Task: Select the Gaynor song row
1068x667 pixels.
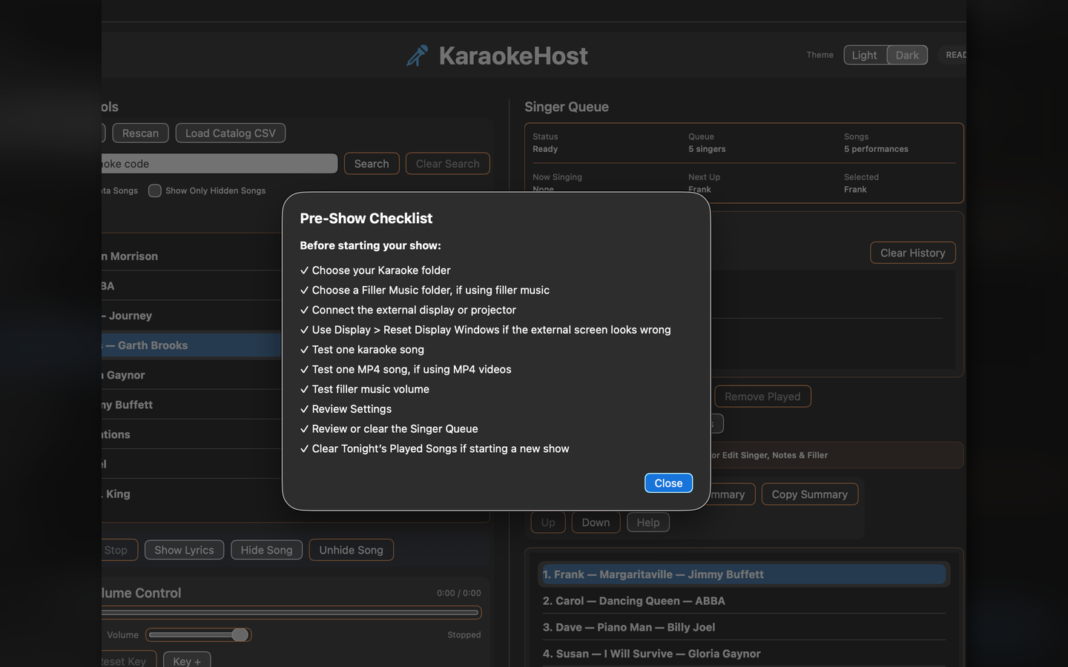Action: 191,375
